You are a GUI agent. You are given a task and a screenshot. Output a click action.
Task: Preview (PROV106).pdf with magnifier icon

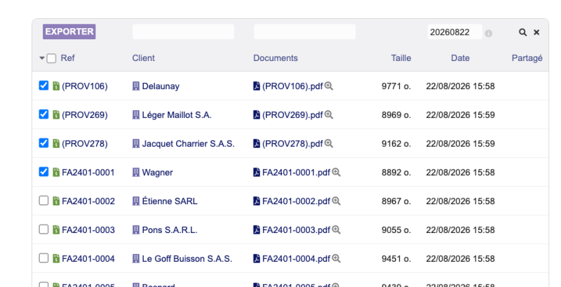(329, 86)
